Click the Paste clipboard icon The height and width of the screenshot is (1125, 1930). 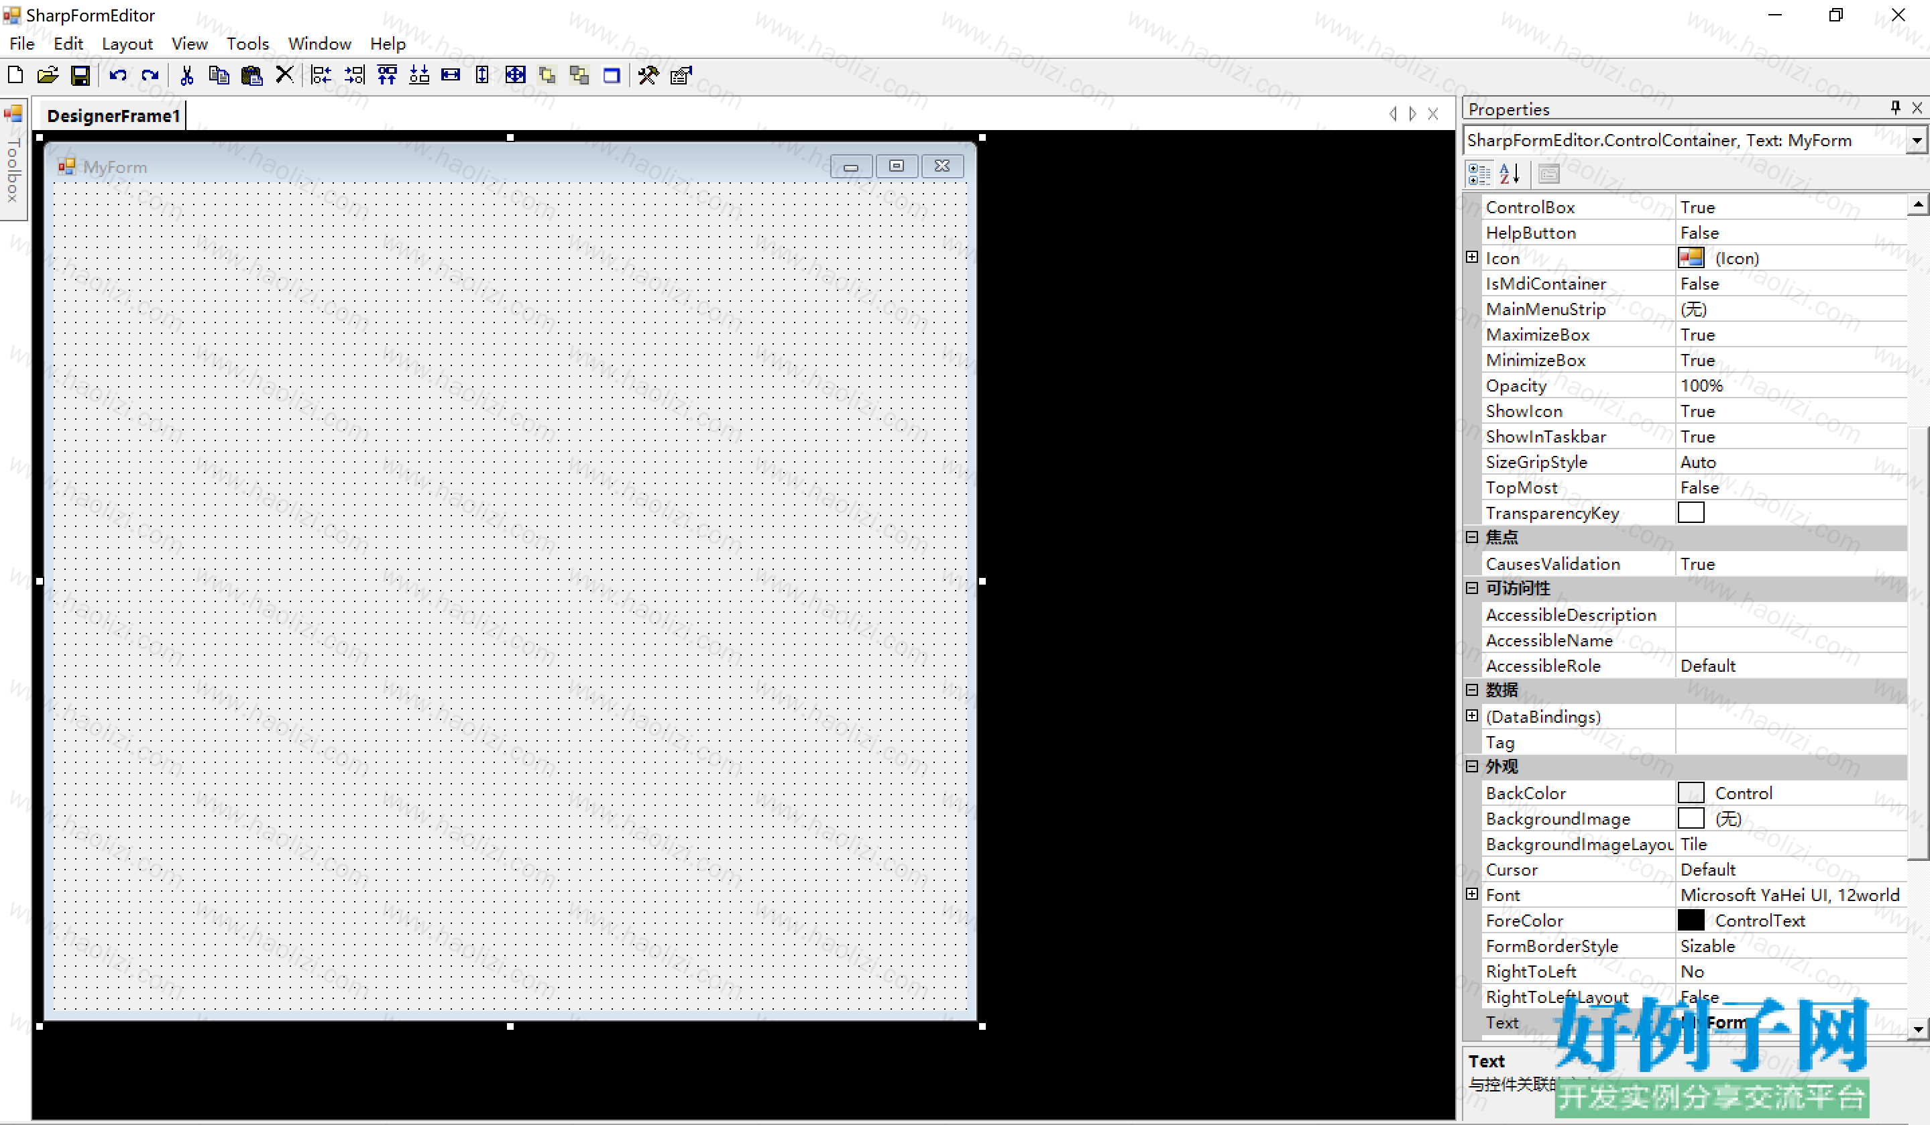tap(251, 75)
